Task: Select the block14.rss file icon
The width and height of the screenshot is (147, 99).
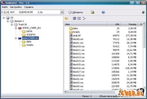Action: (71, 61)
